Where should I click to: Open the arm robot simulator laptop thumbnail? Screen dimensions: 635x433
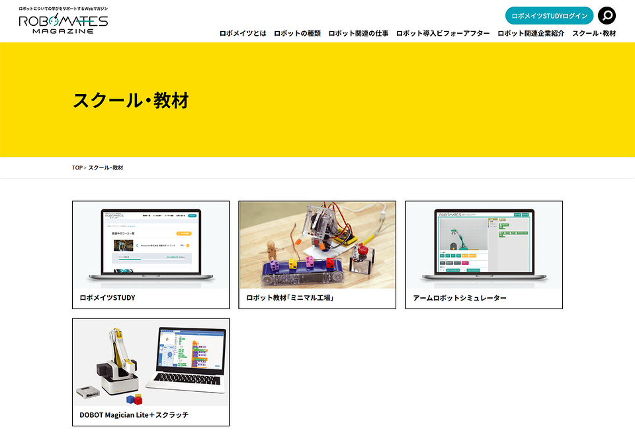coord(484,245)
